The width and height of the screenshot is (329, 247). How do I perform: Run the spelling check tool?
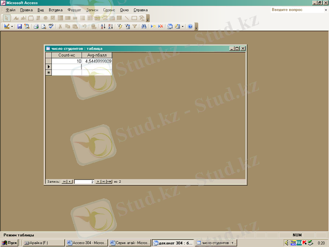51,26
